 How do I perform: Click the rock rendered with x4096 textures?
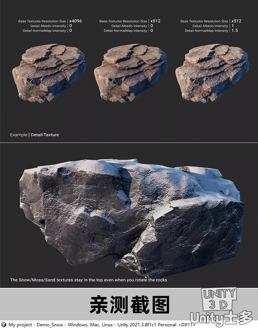click(x=49, y=73)
